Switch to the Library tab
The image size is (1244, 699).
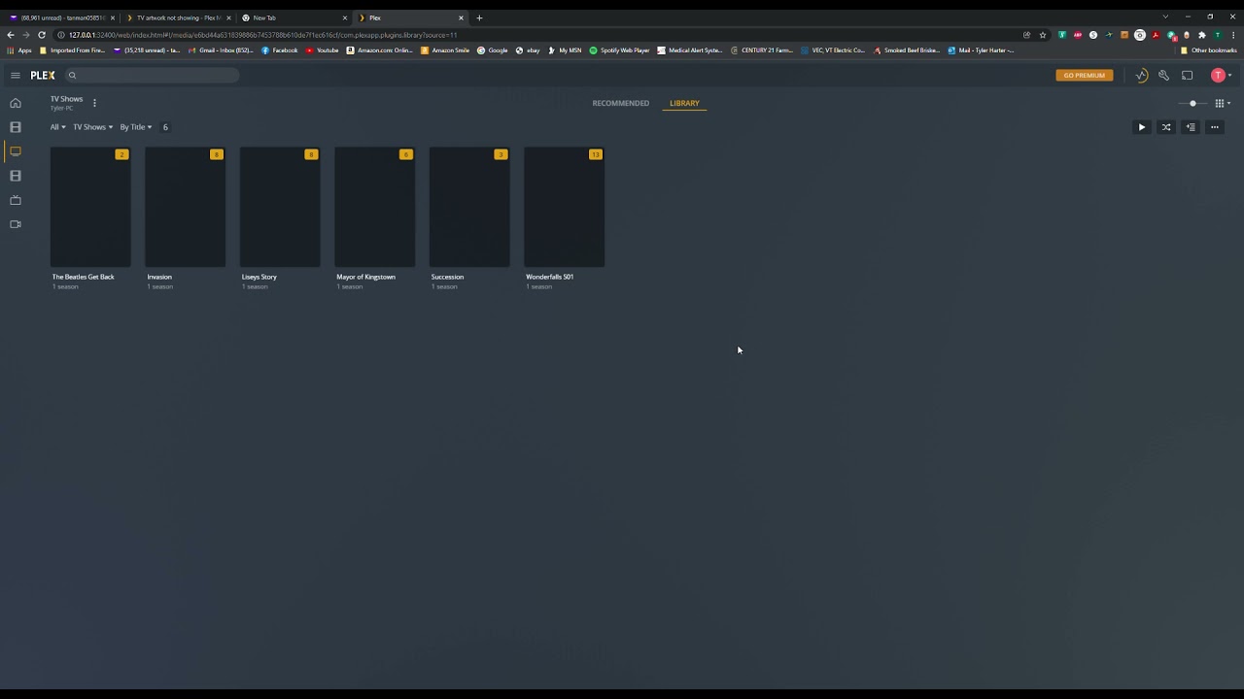click(684, 103)
